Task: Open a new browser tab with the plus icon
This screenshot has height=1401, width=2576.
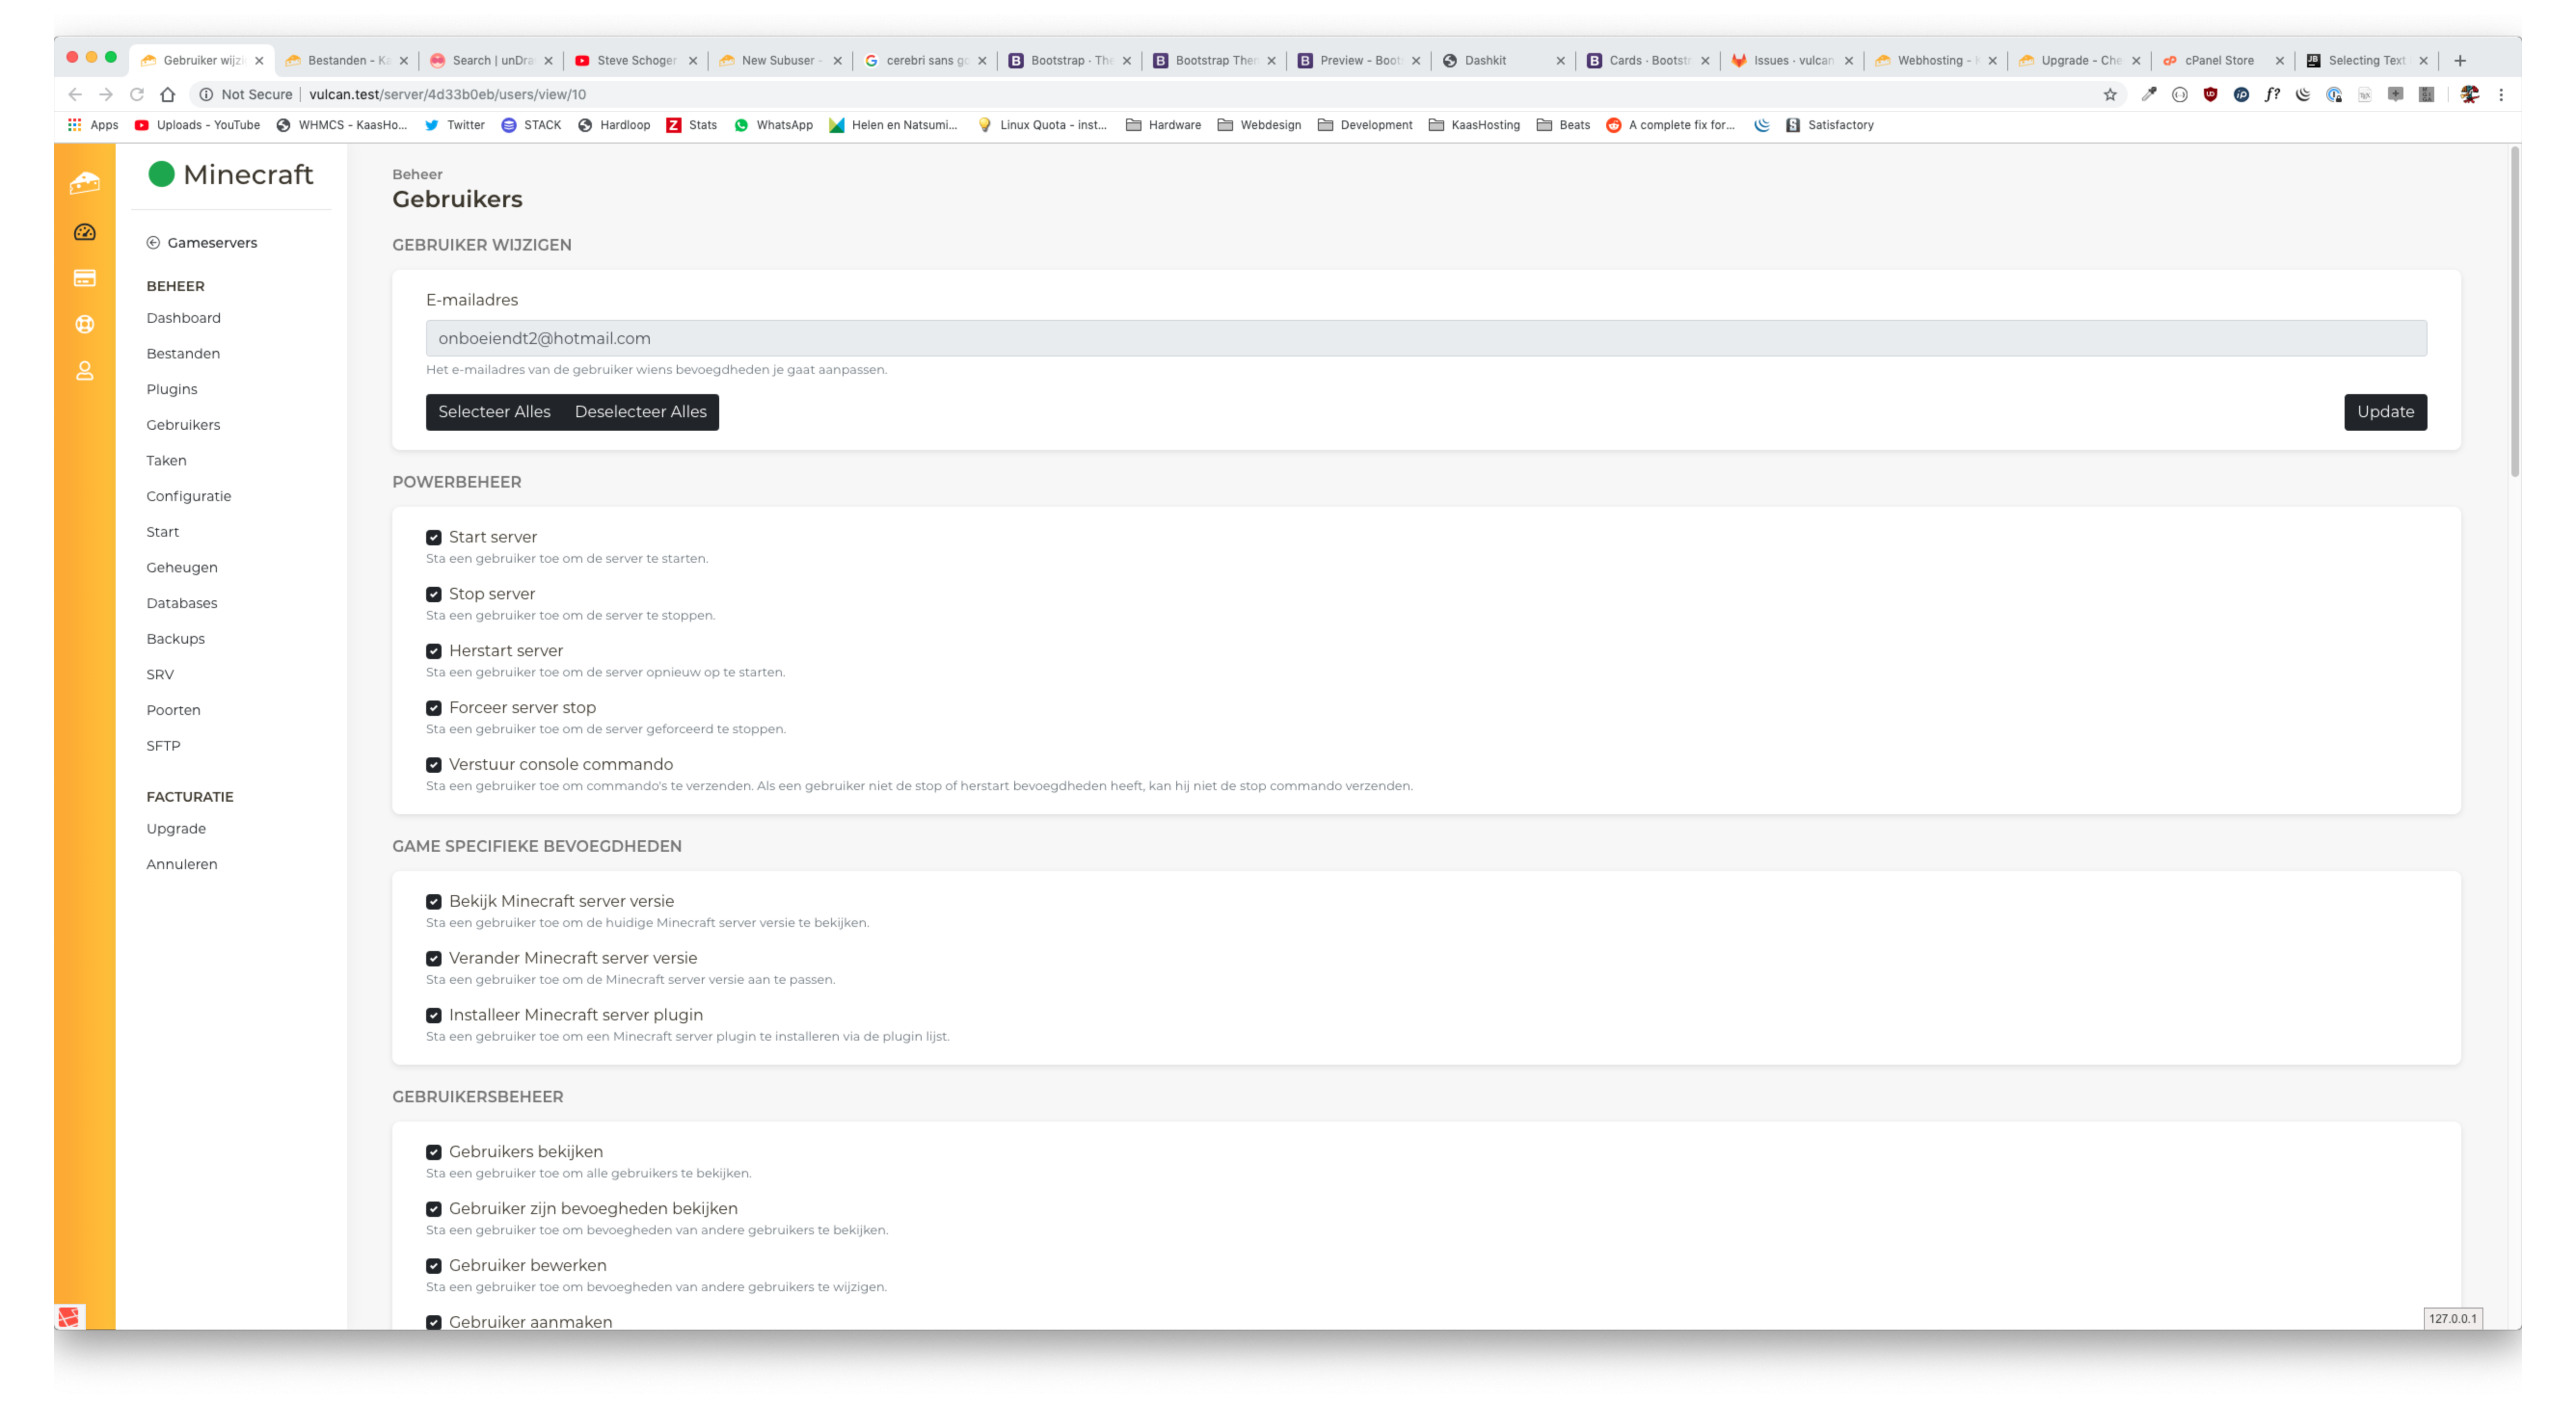Action: pyautogui.click(x=2460, y=60)
